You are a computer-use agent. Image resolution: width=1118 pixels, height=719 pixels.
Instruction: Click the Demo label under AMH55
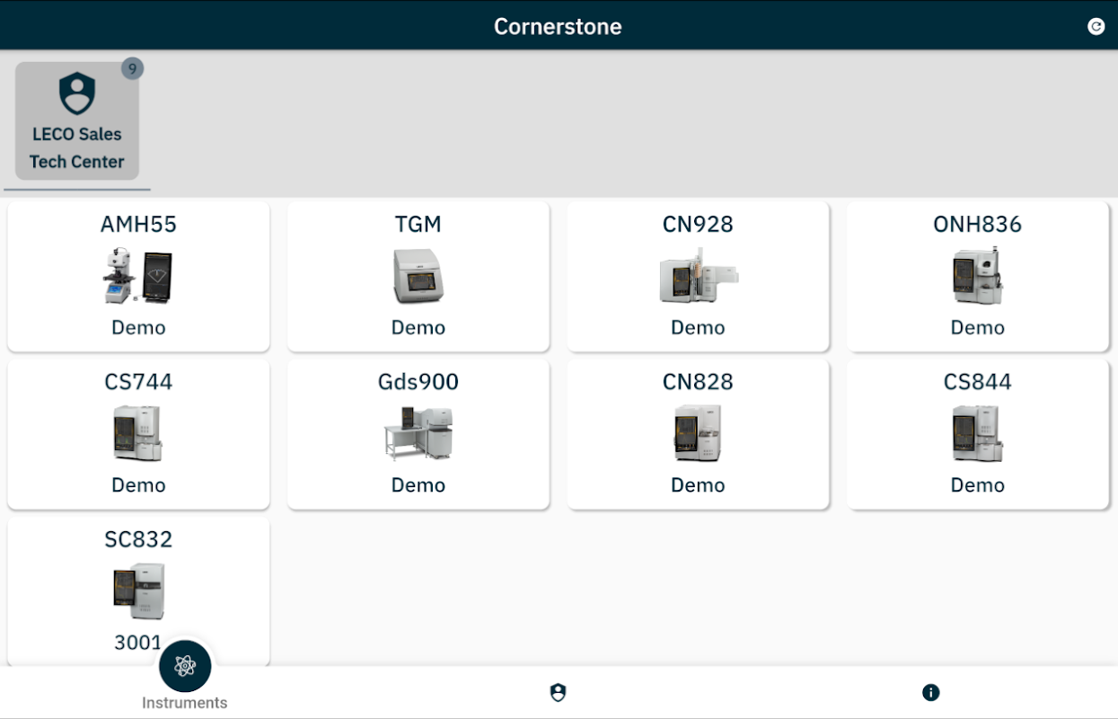(x=138, y=328)
